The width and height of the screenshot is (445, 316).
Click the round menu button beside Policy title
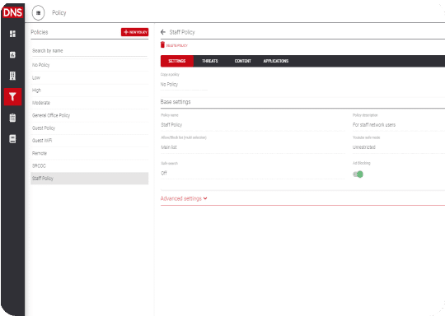point(38,12)
